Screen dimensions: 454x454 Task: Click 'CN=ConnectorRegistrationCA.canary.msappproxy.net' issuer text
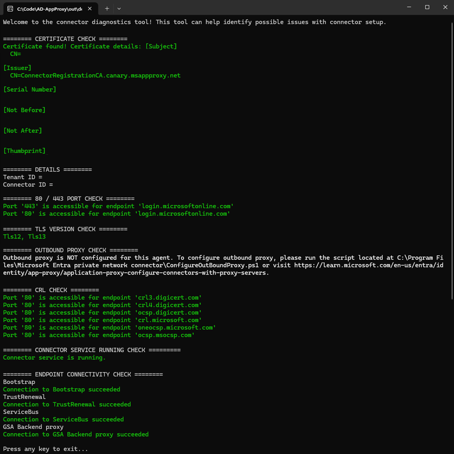coord(95,76)
